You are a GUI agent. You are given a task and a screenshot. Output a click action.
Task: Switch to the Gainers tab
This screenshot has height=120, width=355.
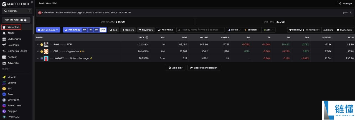tap(128, 30)
